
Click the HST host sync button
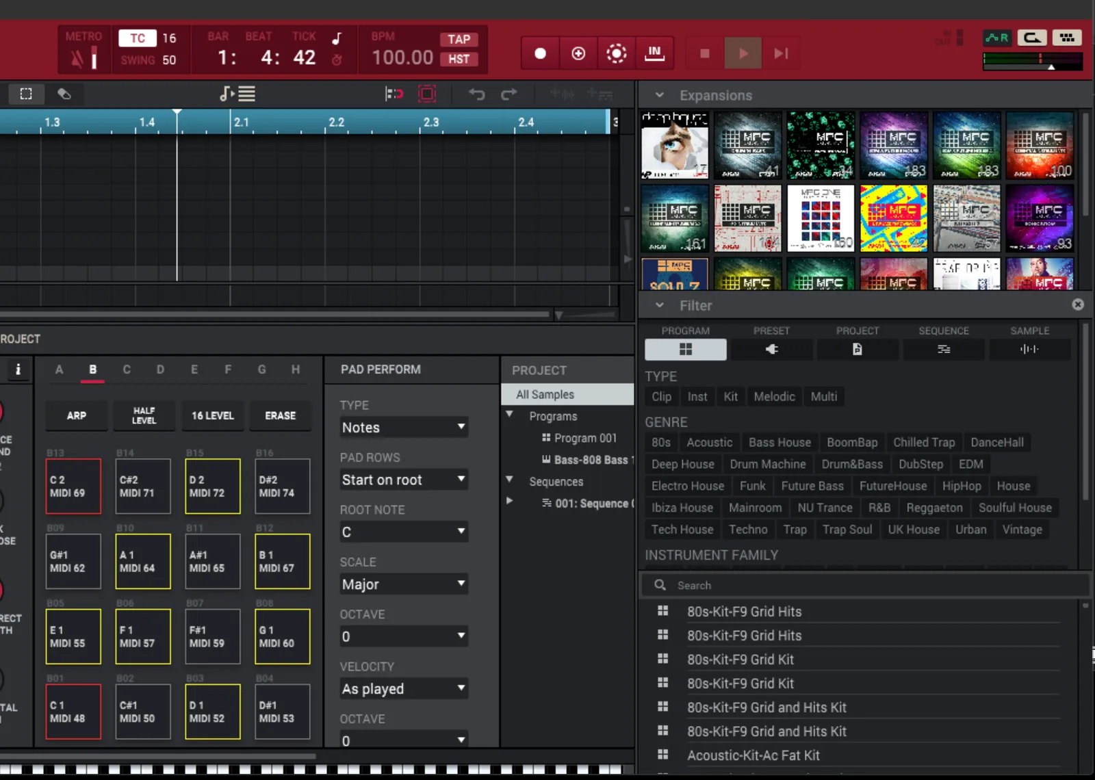tap(459, 59)
